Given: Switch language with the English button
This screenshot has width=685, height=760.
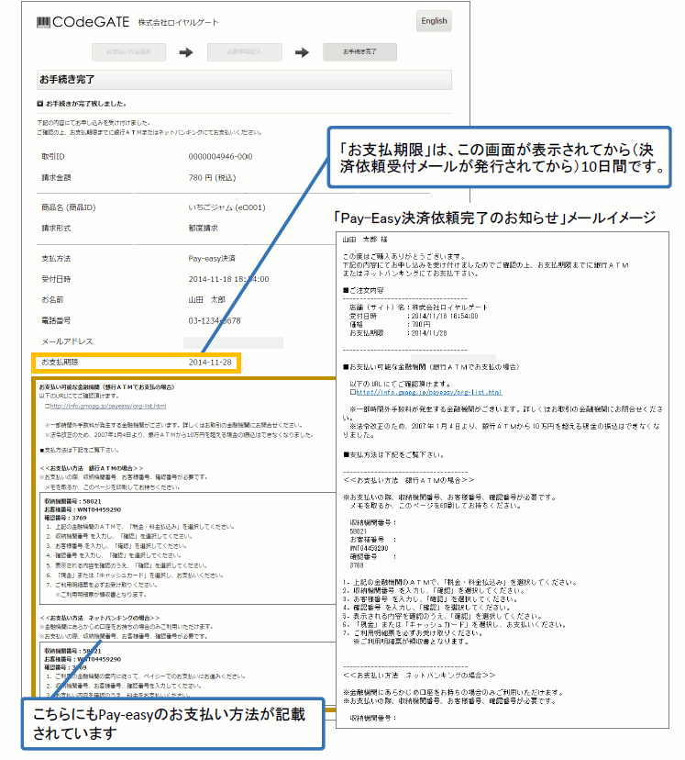Looking at the screenshot, I should [x=434, y=21].
